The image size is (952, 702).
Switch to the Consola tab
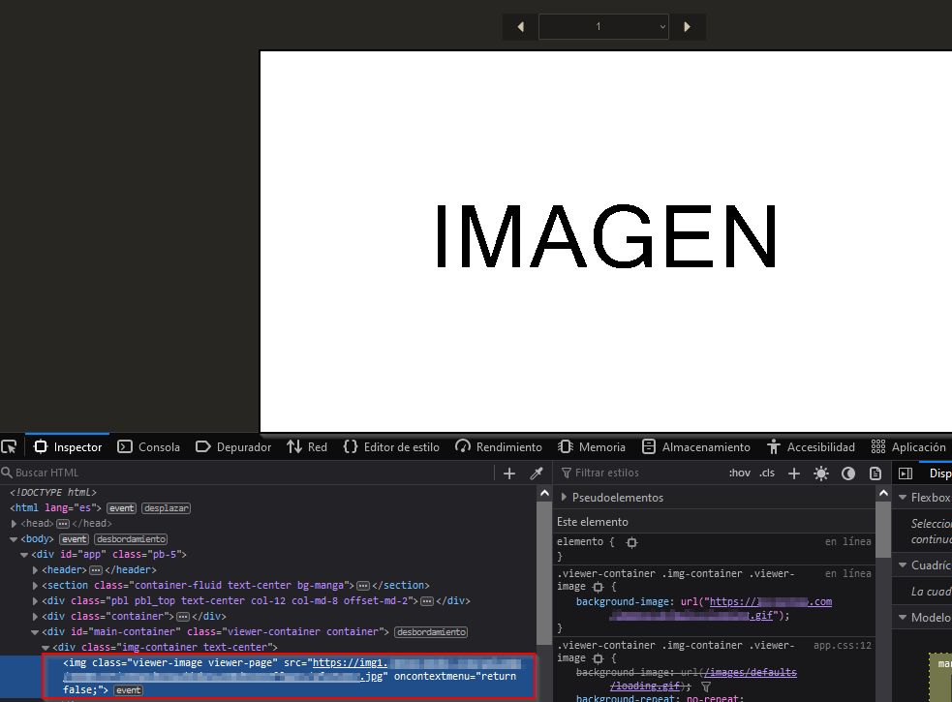click(x=148, y=446)
